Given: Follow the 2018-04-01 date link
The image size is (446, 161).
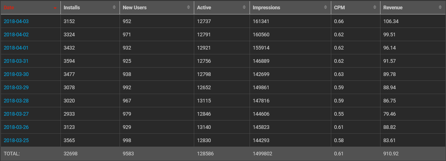Looking at the screenshot, I should tap(16, 48).
